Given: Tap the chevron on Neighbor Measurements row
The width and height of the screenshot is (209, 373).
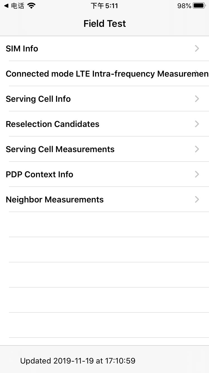Looking at the screenshot, I should (197, 199).
